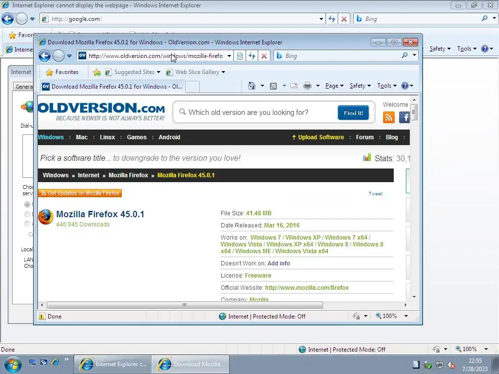Expand the Suggested Sites dropdown

click(158, 72)
